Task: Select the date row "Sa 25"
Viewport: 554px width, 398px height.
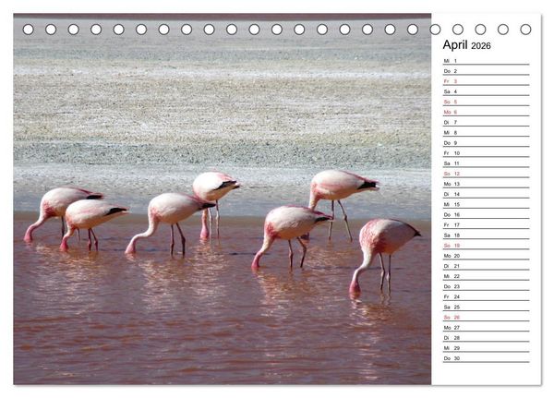Action: pos(487,307)
